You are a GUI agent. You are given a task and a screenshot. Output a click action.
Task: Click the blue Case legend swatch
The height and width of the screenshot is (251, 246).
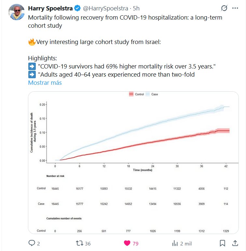click(147, 94)
